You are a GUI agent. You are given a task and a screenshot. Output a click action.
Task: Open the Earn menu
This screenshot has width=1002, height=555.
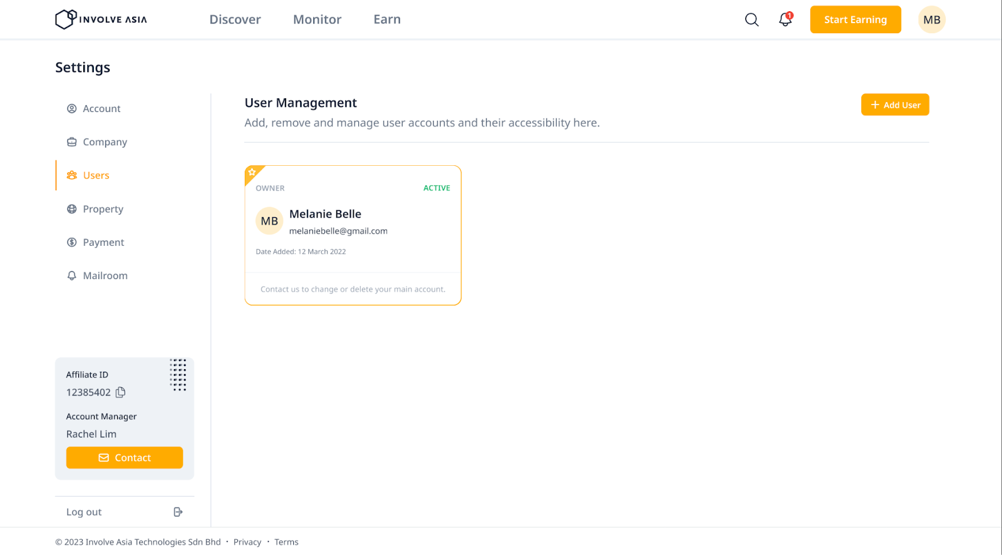[387, 19]
